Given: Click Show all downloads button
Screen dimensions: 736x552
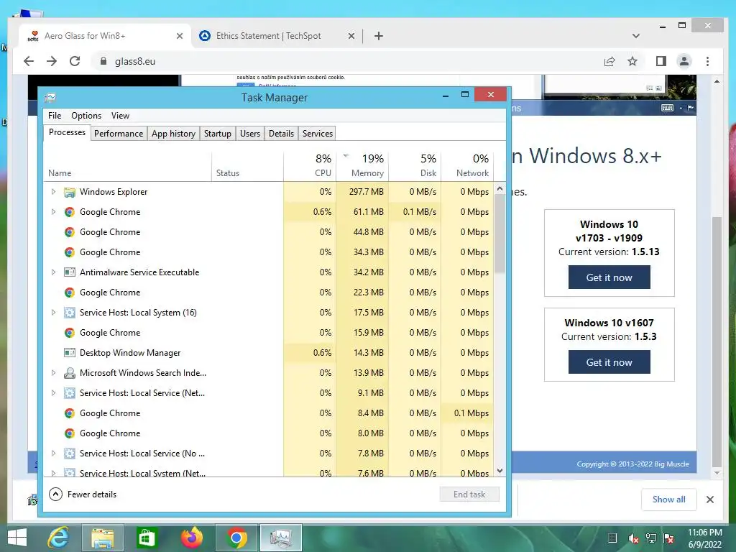Looking at the screenshot, I should click(x=668, y=500).
